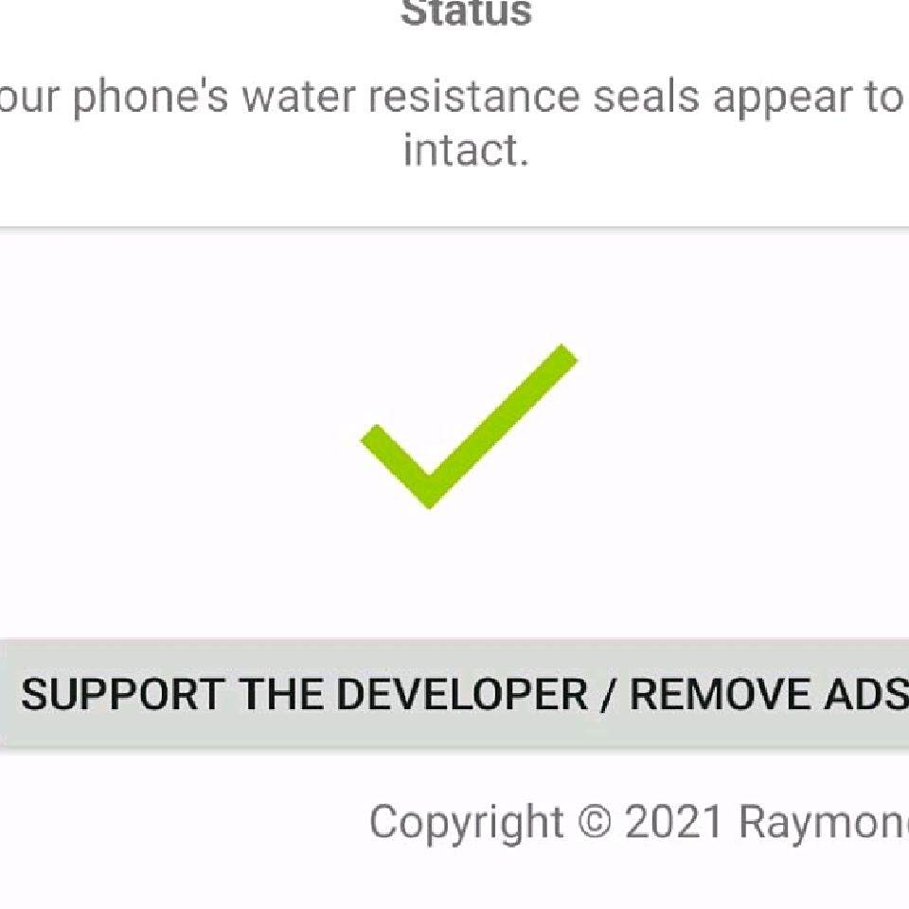Select the word "phone's" in the status text

[151, 97]
